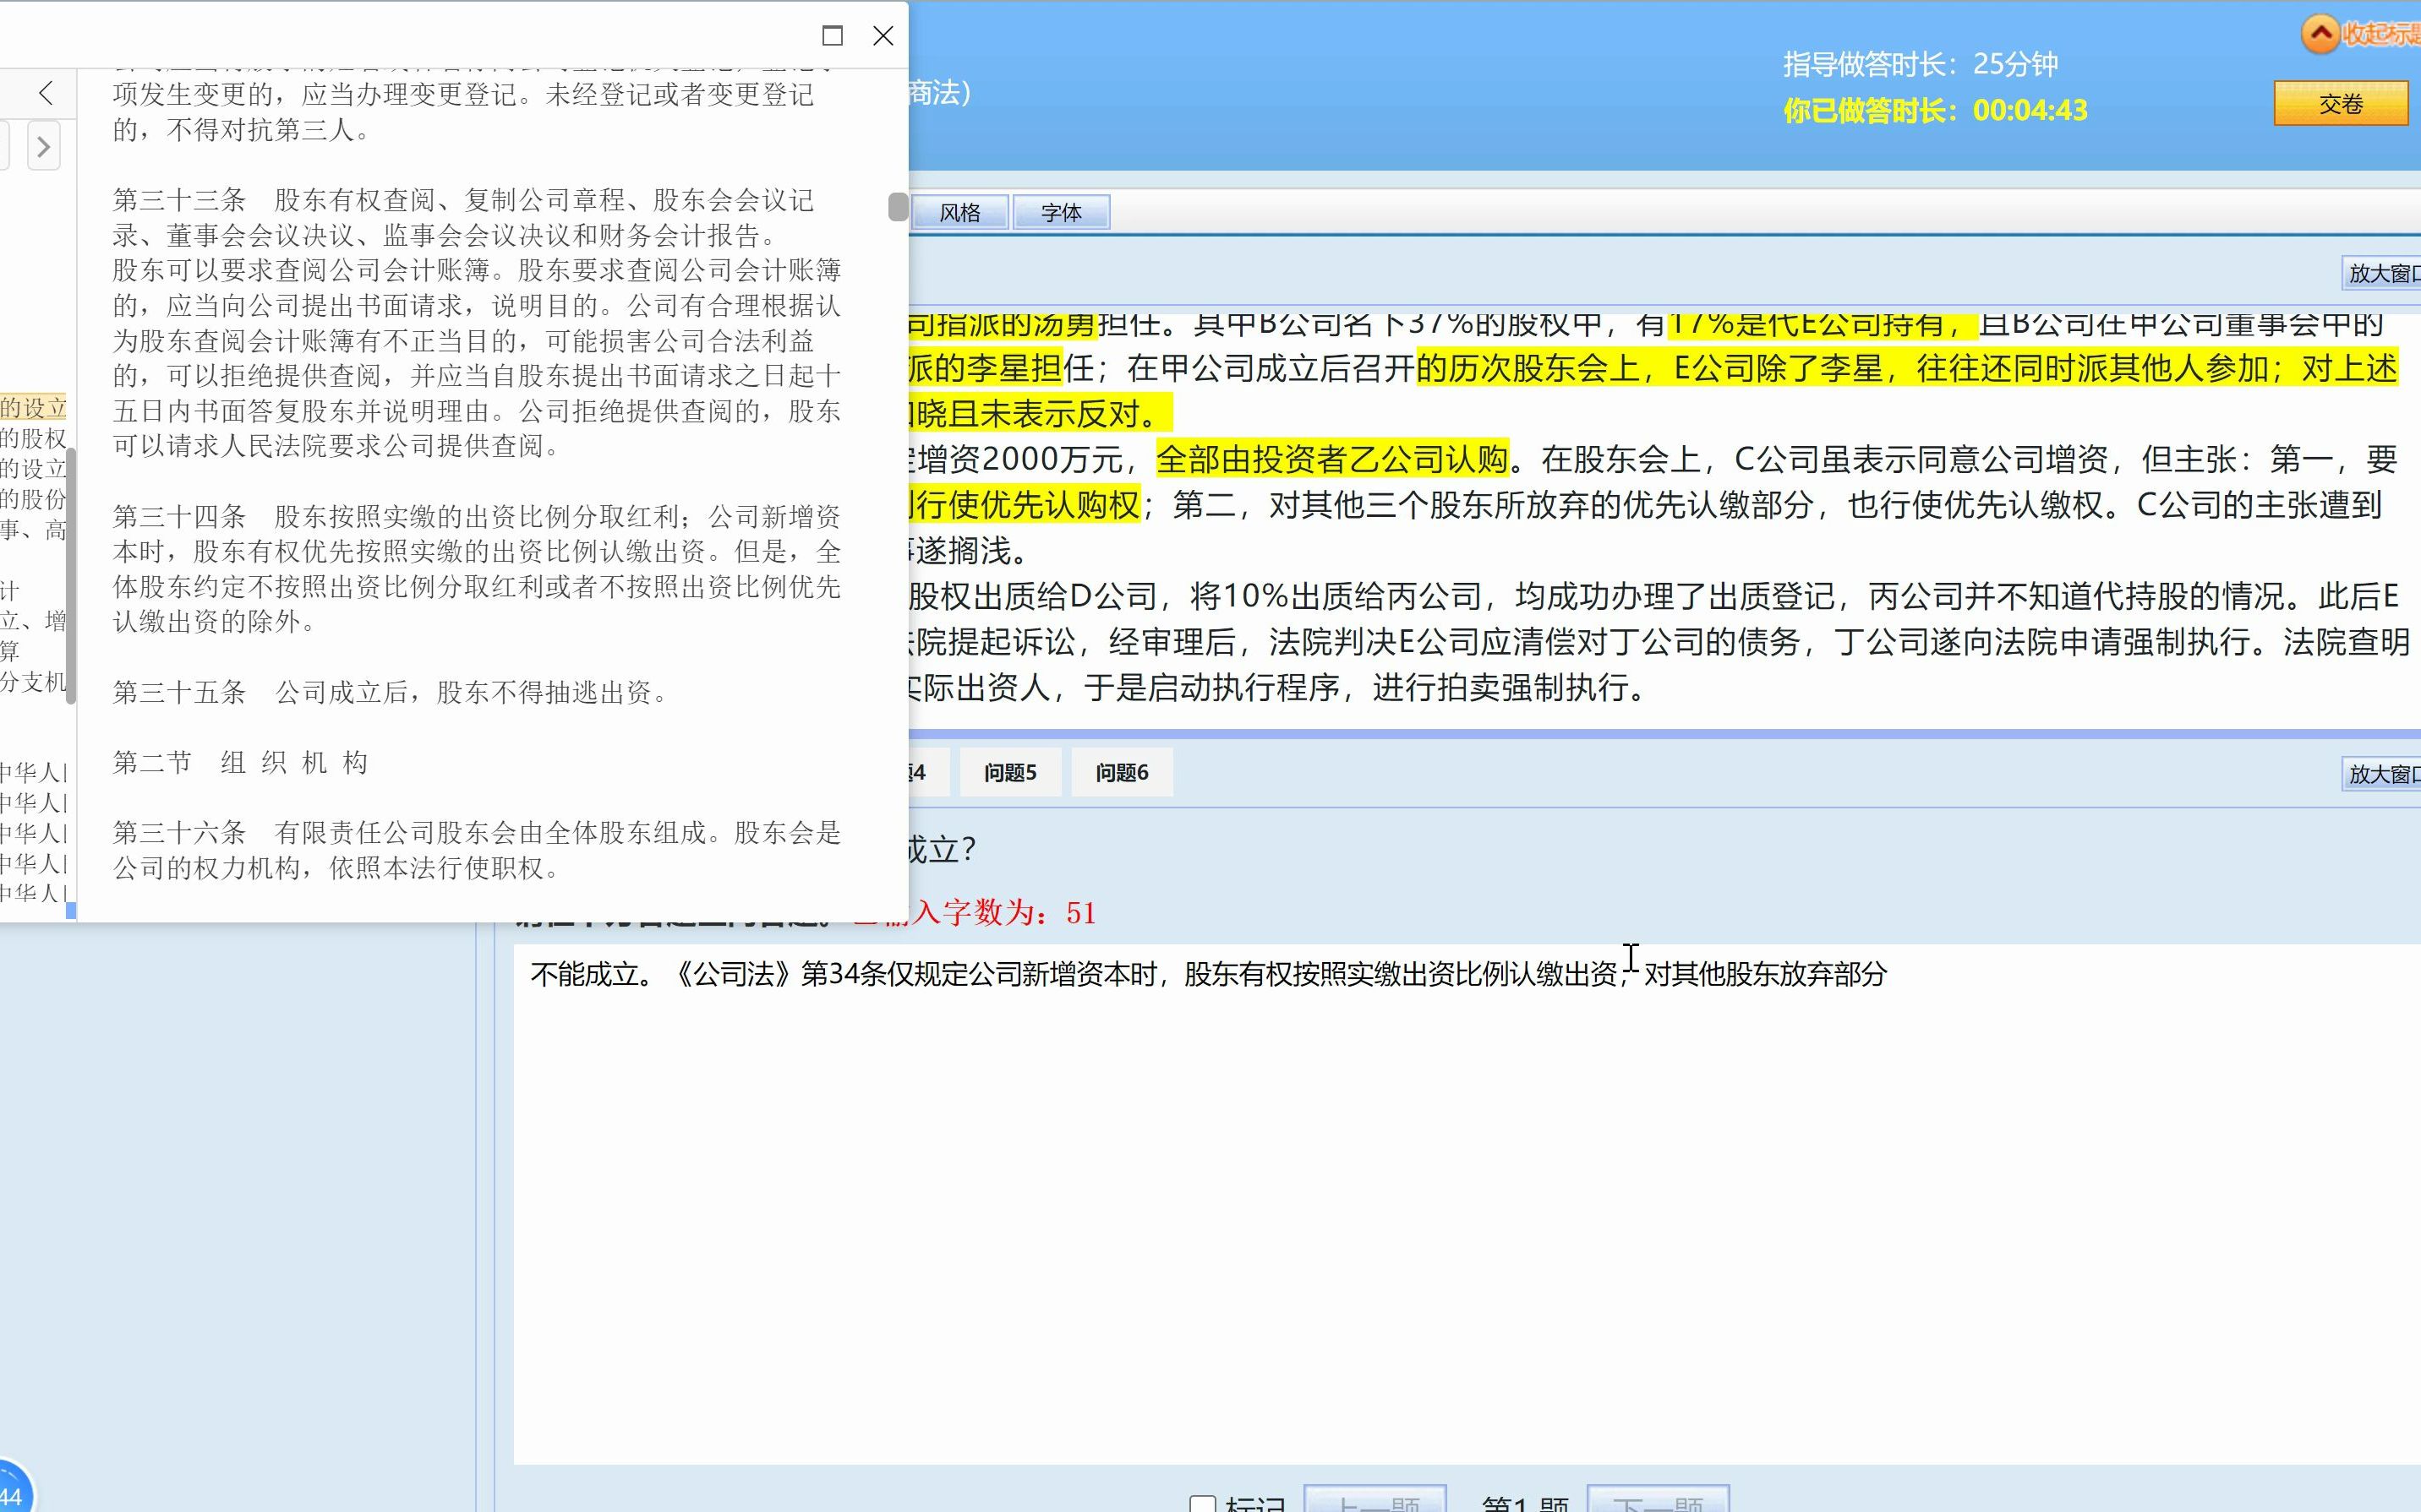Switch to the partially hidden 问题4 tab
The height and width of the screenshot is (1512, 2421).
point(927,772)
